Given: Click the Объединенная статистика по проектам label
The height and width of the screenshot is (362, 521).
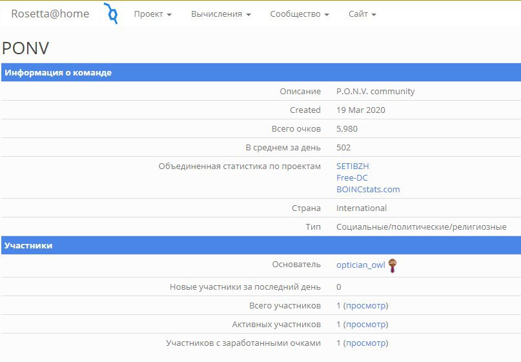Looking at the screenshot, I should click(240, 166).
